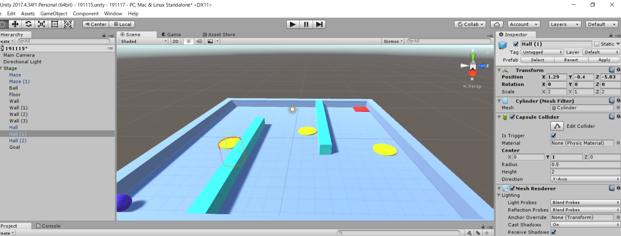Open the Component menu
This screenshot has height=236, width=621.
(86, 13)
